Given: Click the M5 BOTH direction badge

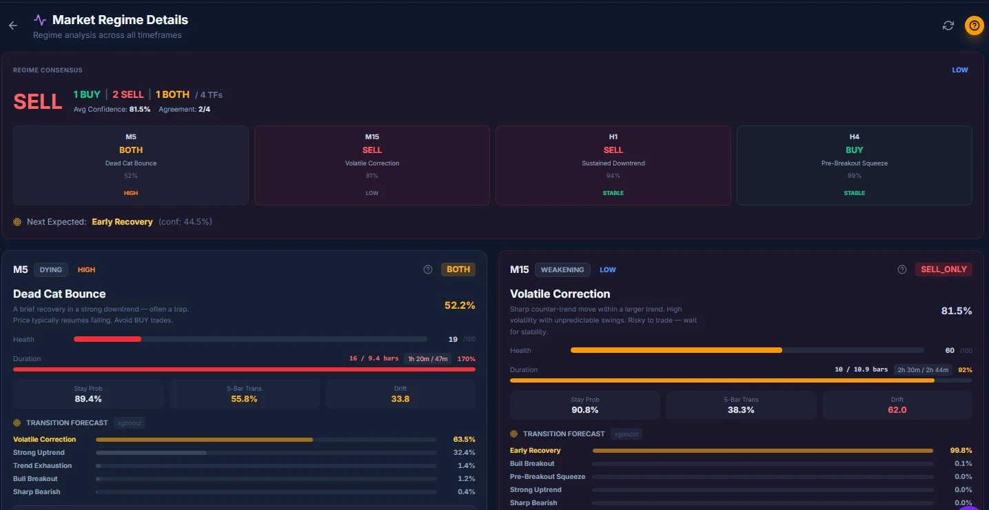Looking at the screenshot, I should [458, 269].
